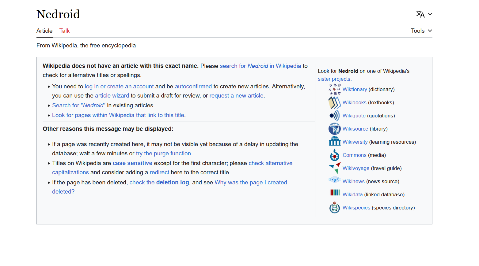Screen dimensions: 479x266
Task: Click 'request a new article' link
Action: (x=236, y=95)
